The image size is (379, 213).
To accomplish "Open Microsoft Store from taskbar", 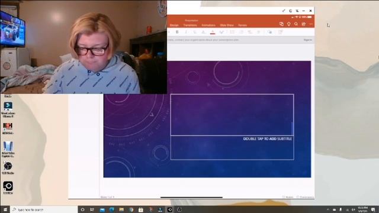I will 141,209.
